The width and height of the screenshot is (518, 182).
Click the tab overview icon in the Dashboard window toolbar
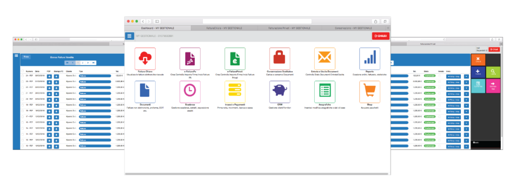[x=385, y=21]
